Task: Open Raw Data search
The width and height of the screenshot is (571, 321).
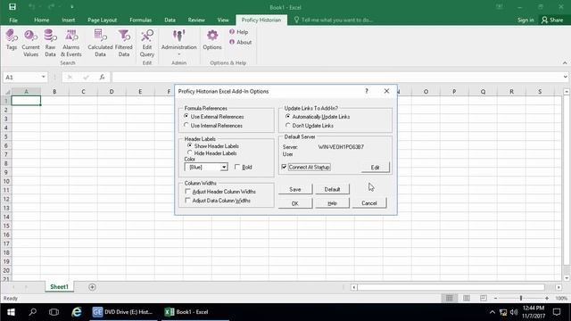Action: coord(50,43)
